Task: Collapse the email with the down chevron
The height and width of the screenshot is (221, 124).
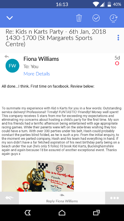Action: 10,18
